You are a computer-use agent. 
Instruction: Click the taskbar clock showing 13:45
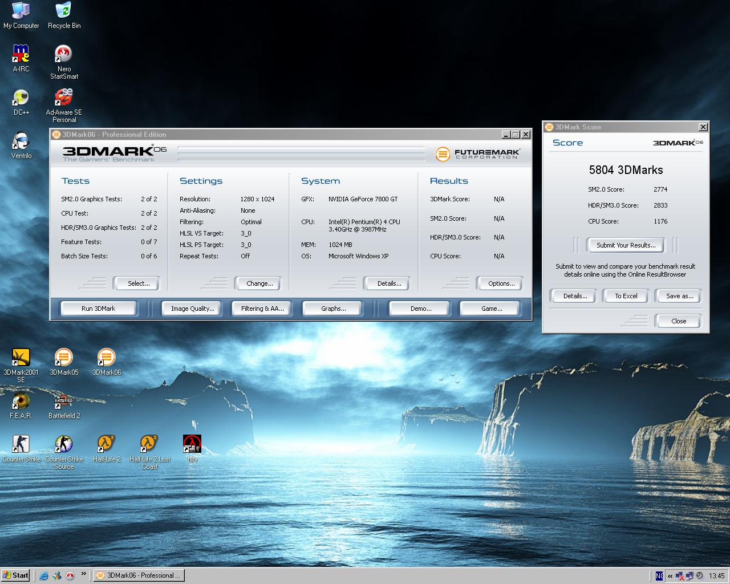(x=716, y=576)
